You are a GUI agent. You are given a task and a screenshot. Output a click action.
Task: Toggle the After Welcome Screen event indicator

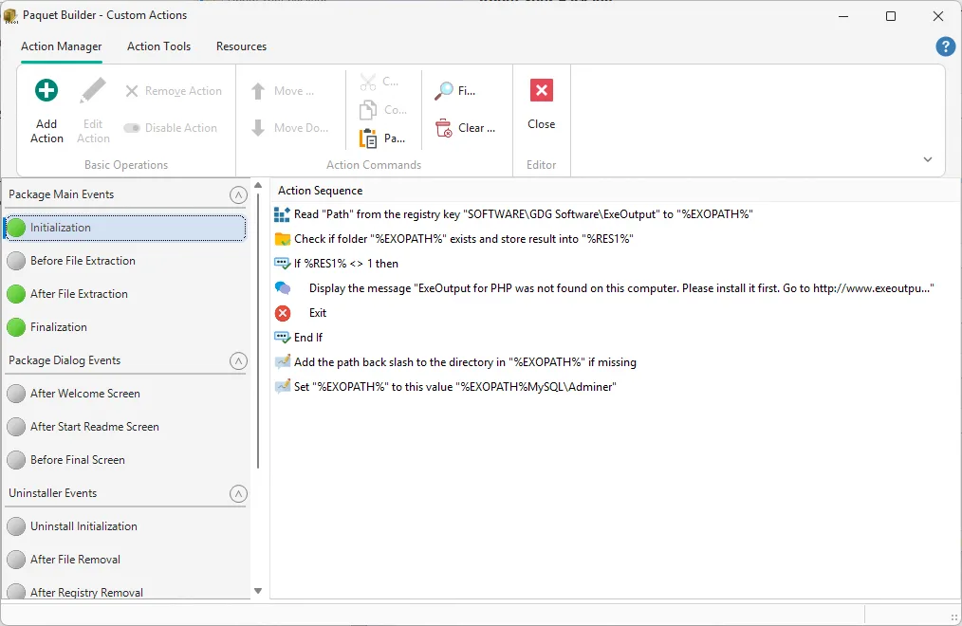click(x=16, y=394)
